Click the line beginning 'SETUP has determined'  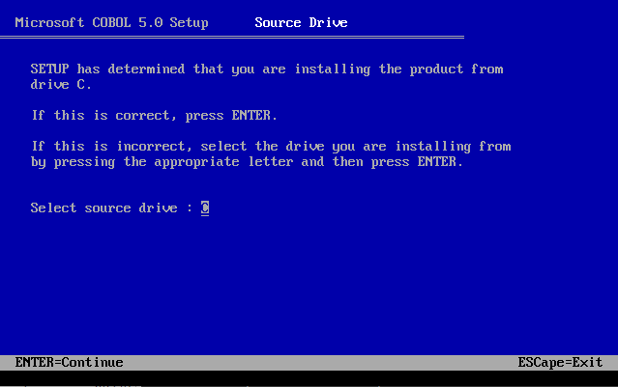coord(267,69)
